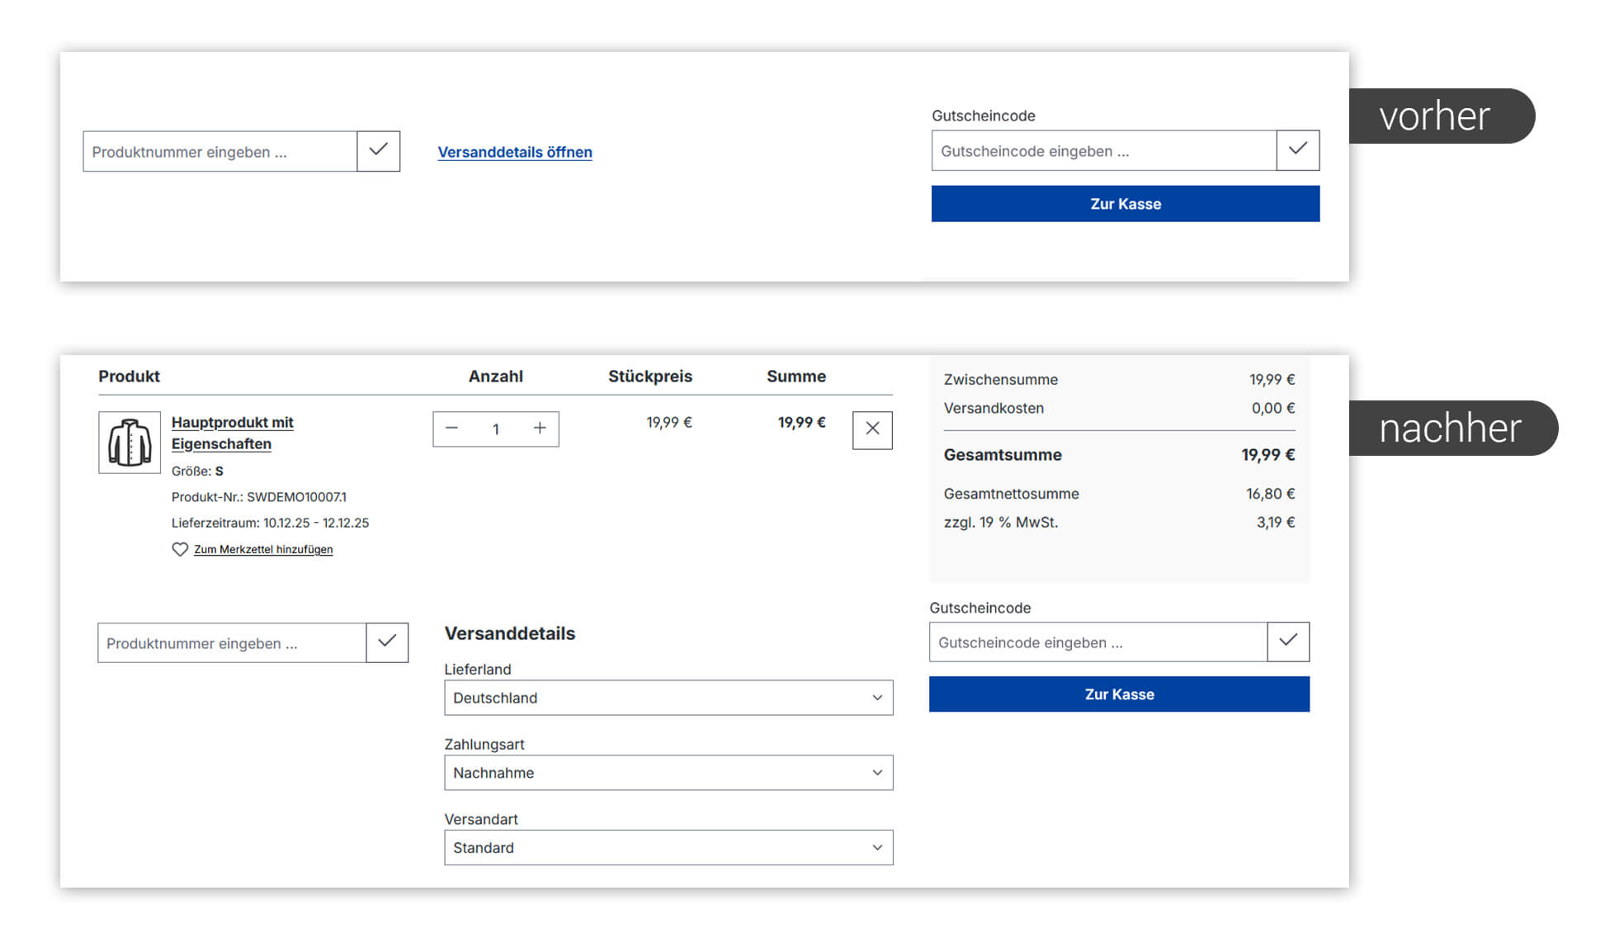Confirm product number checkmark in lower panel
The image size is (1605, 952).
pyautogui.click(x=387, y=642)
